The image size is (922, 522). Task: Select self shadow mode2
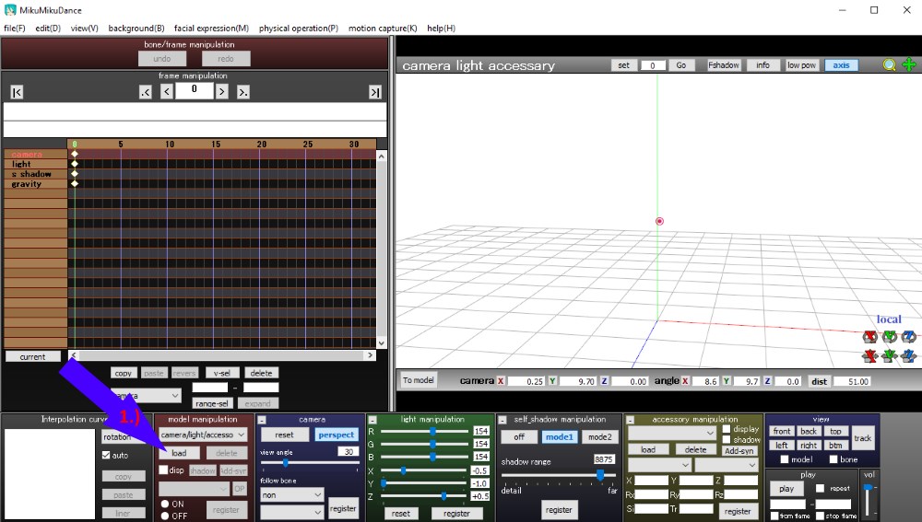600,437
